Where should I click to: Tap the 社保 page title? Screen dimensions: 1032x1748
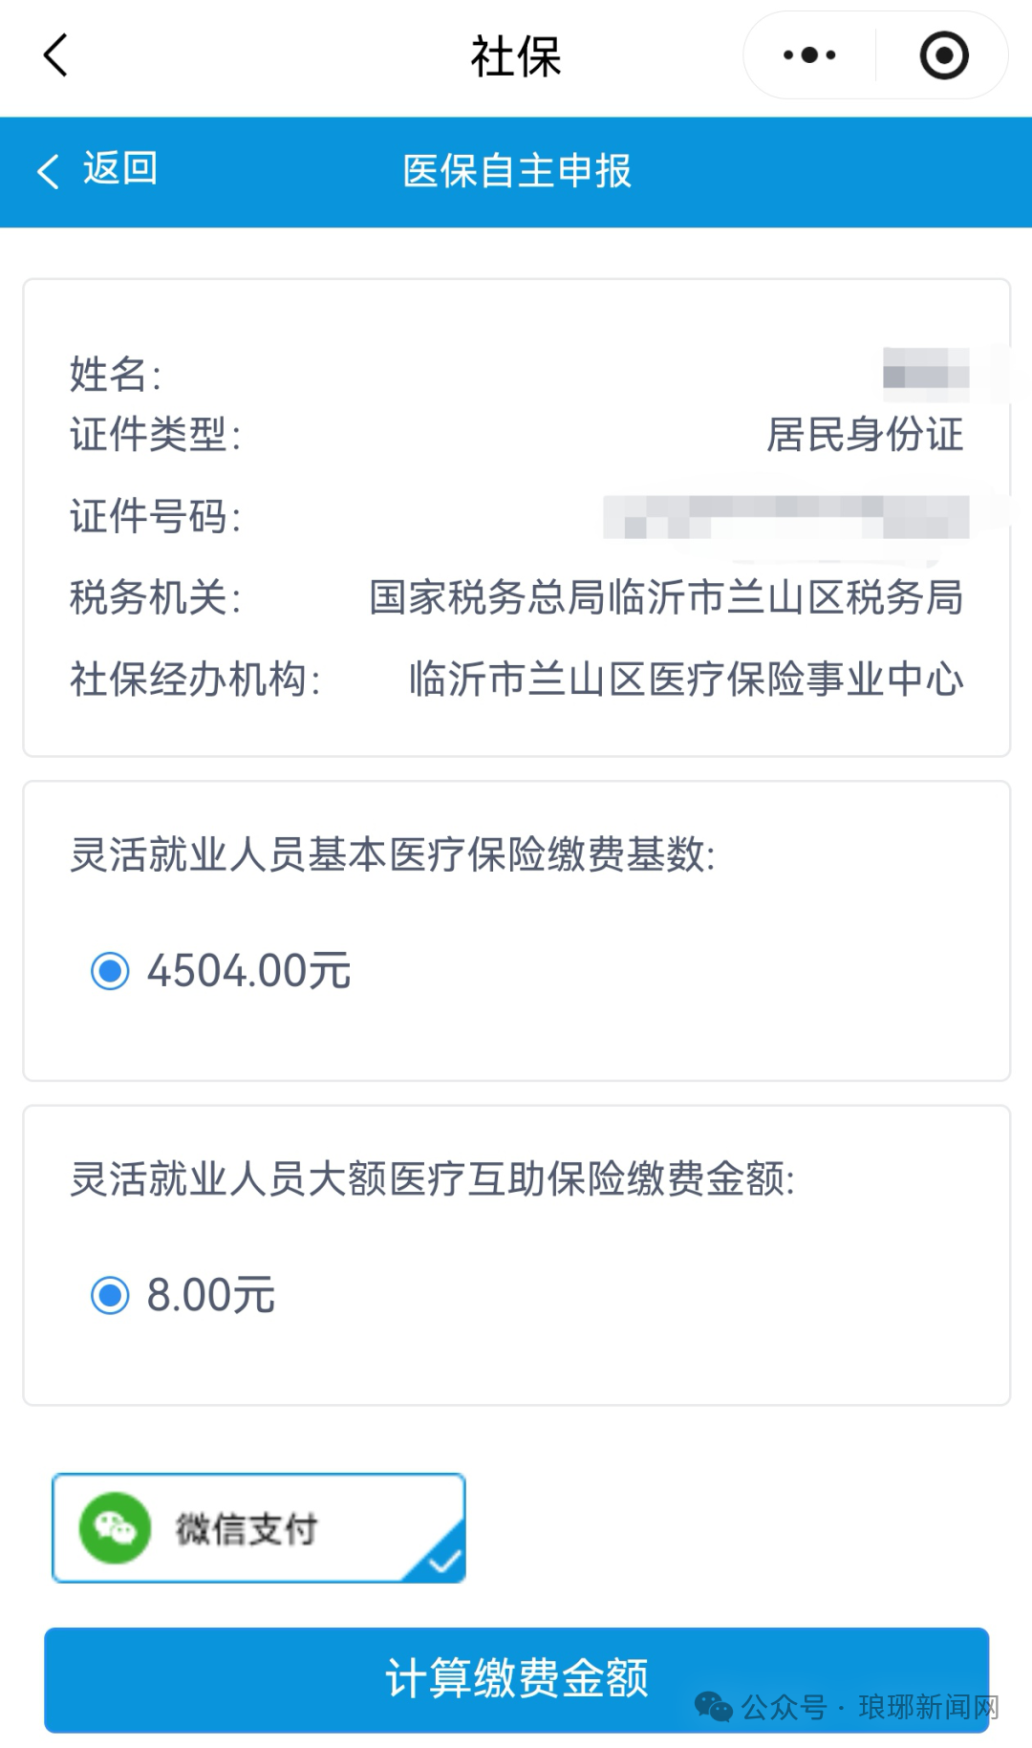pos(516,56)
